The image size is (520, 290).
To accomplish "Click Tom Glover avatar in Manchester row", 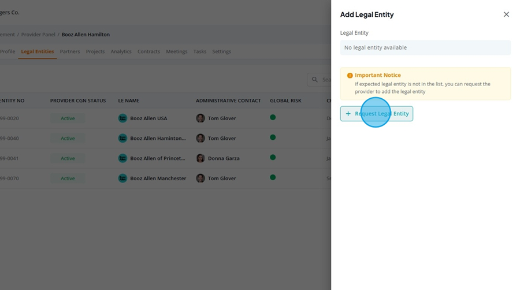I will point(200,178).
